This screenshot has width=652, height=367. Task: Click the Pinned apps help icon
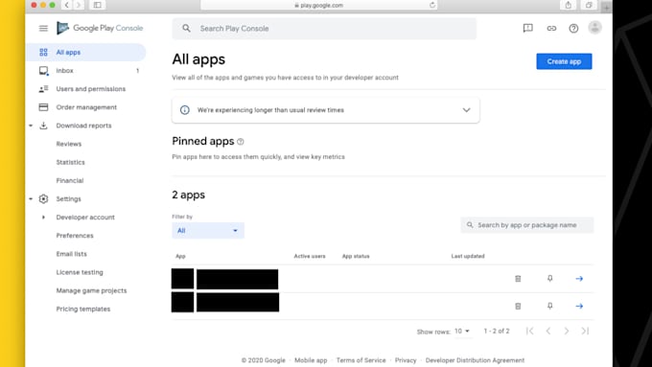(x=241, y=142)
